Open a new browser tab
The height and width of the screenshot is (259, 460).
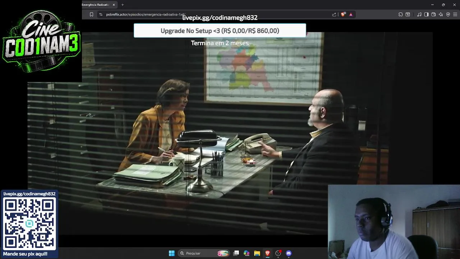[123, 5]
